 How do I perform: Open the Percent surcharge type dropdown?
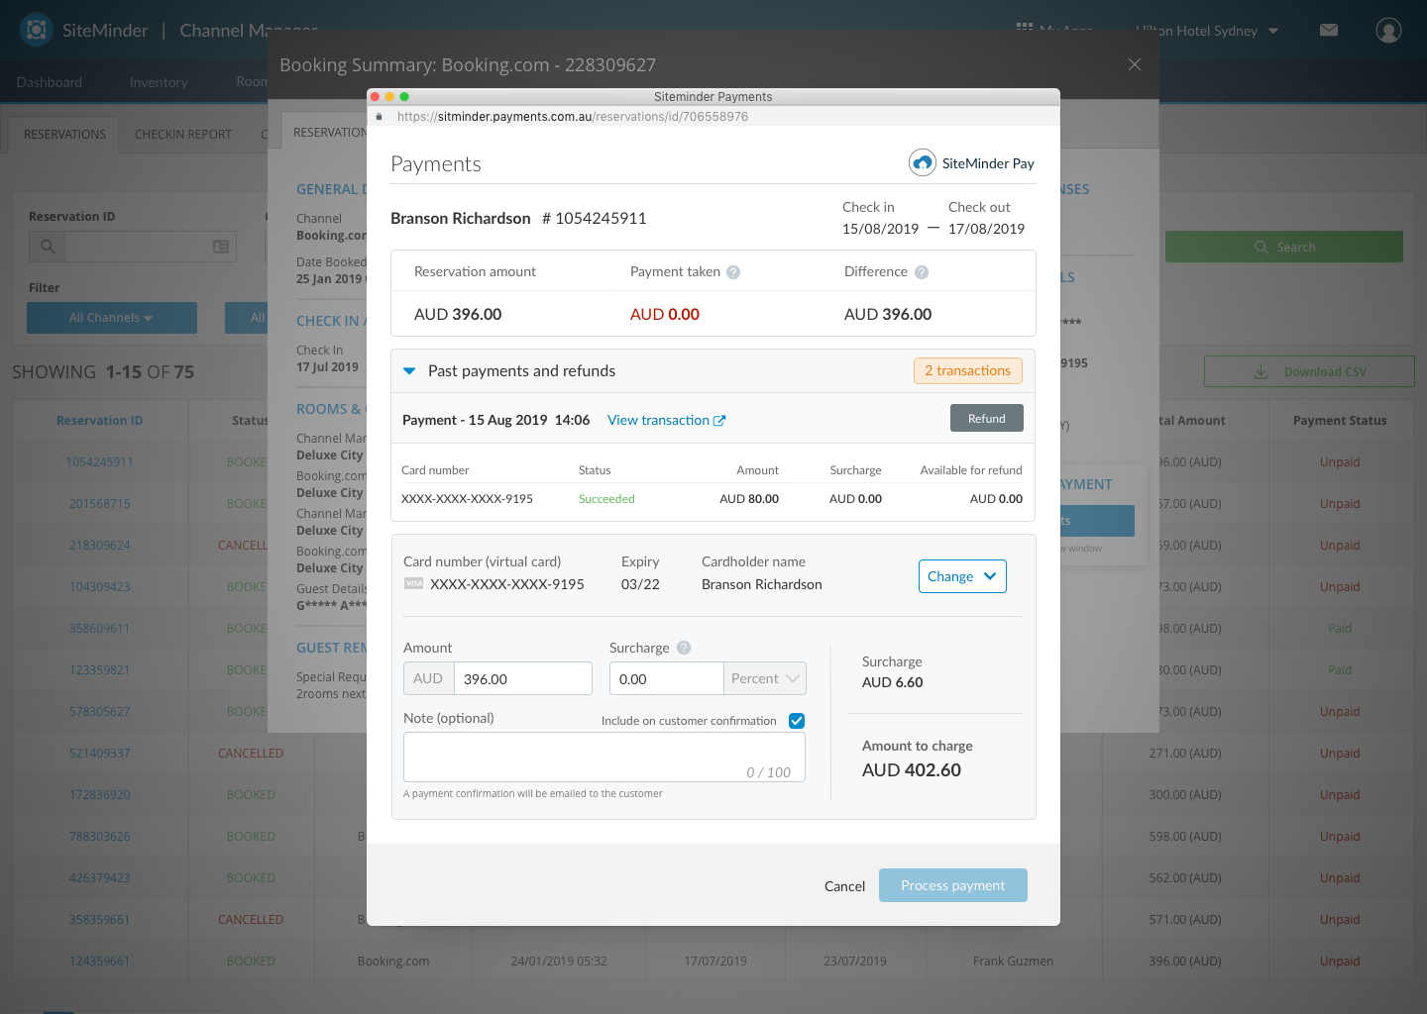coord(765,678)
